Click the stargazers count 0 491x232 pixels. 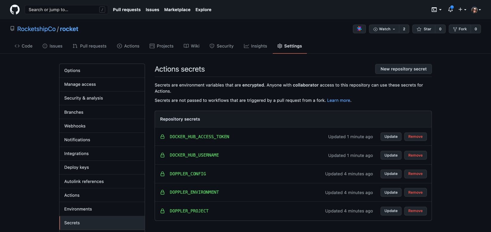pyautogui.click(x=440, y=29)
